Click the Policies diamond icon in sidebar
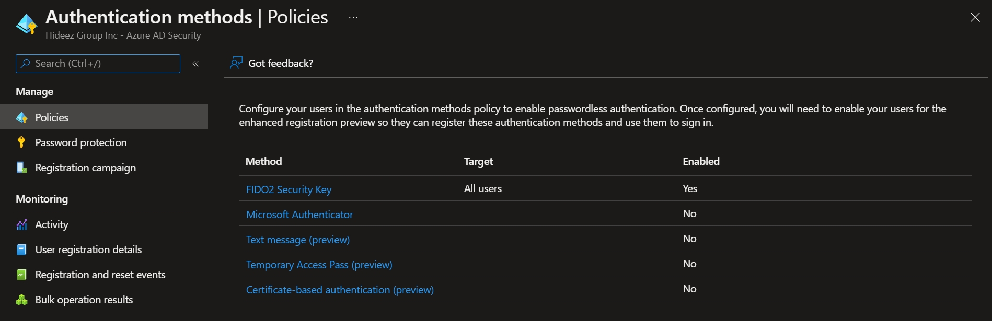Image resolution: width=992 pixels, height=321 pixels. coord(21,117)
